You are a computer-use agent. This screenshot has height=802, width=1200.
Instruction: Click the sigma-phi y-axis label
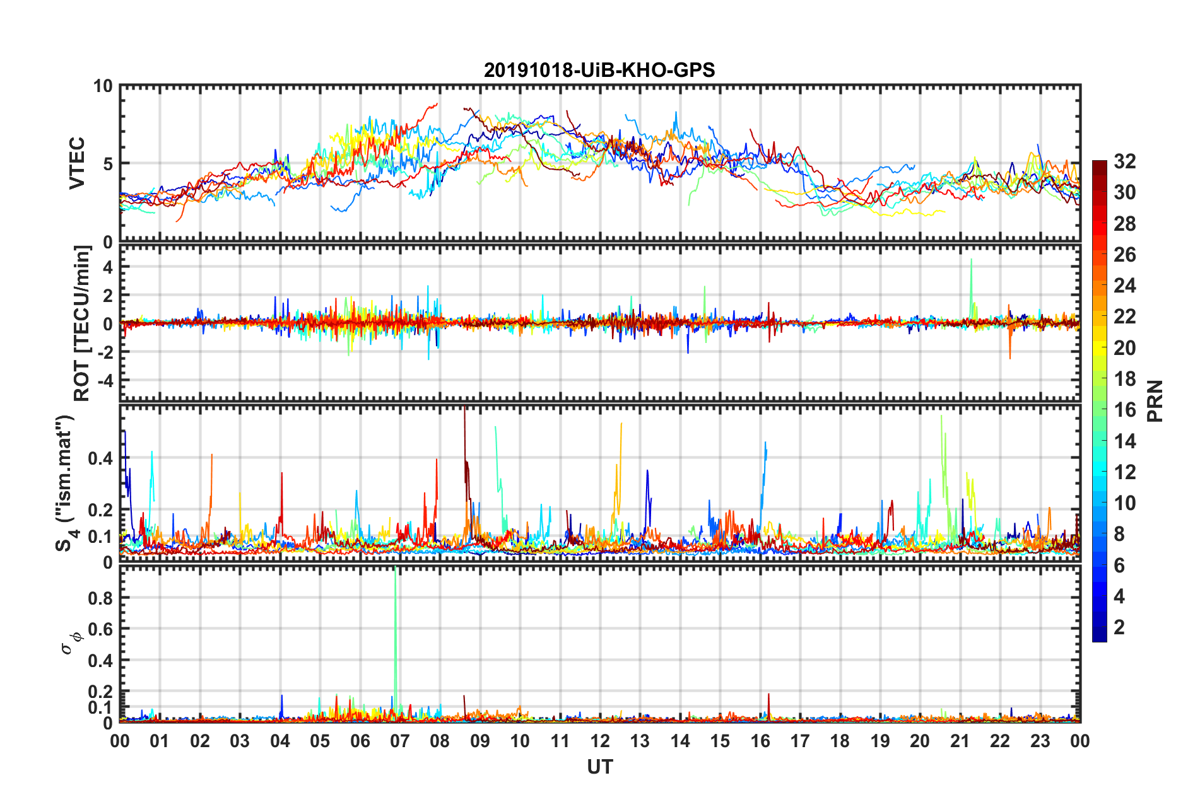71,642
